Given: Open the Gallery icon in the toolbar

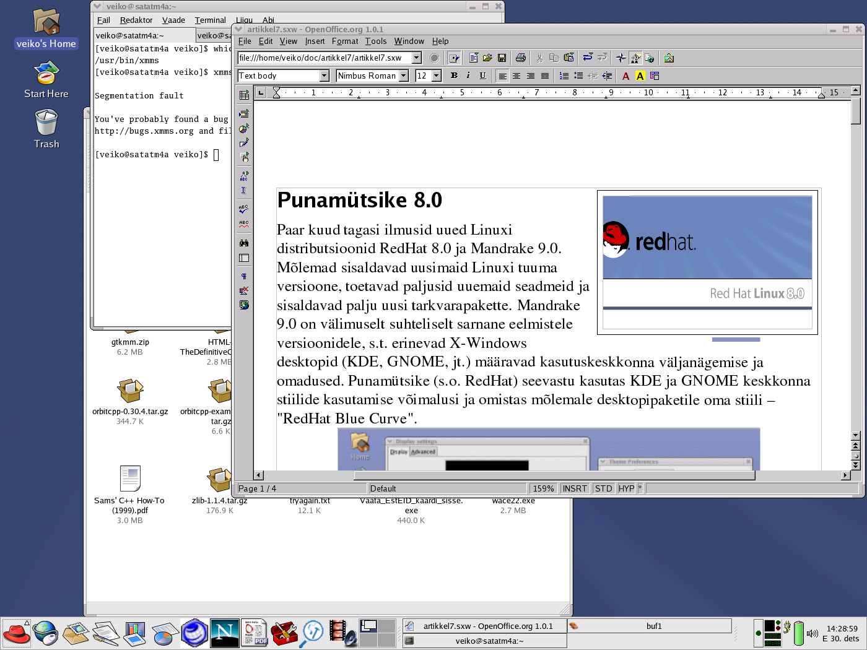Looking at the screenshot, I should [x=669, y=58].
